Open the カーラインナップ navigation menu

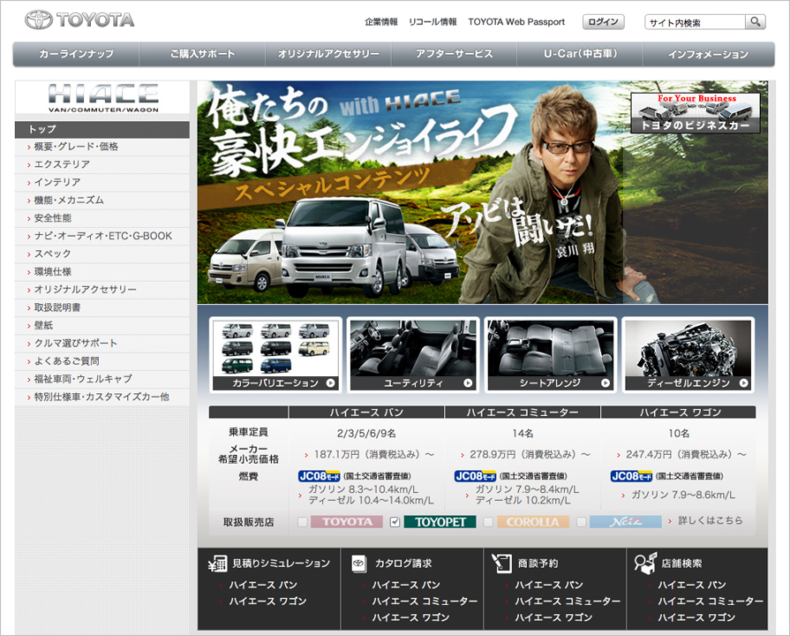(76, 55)
